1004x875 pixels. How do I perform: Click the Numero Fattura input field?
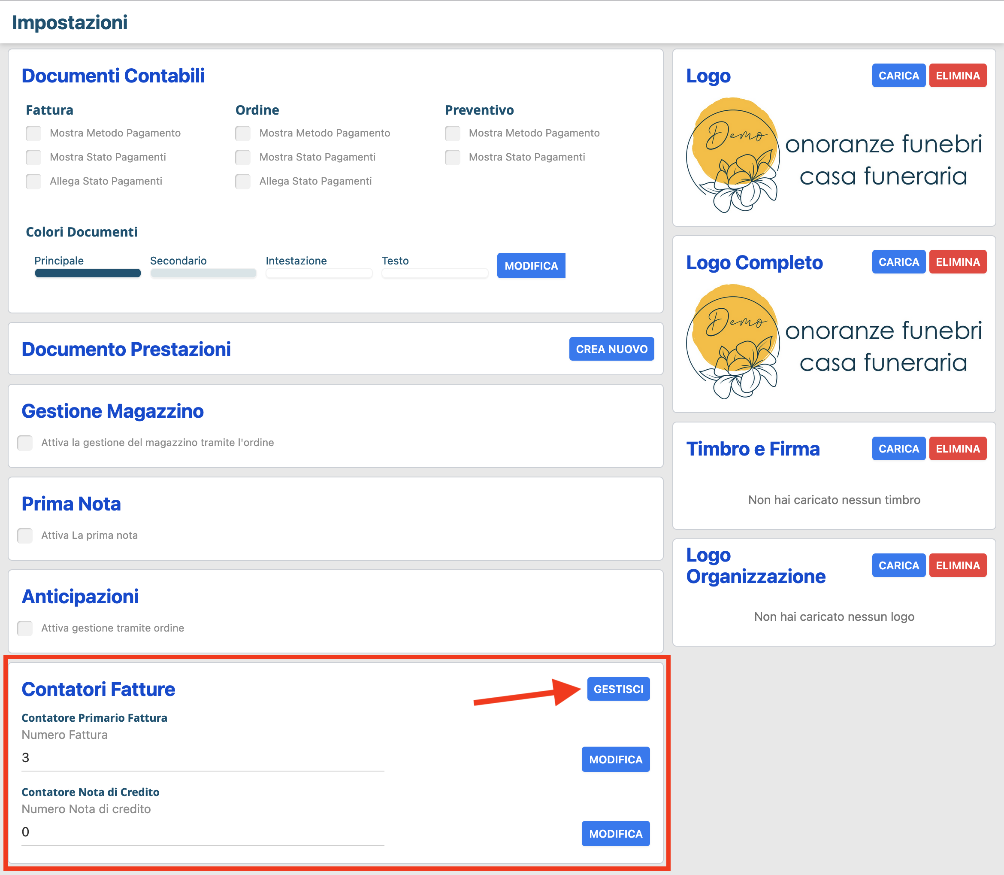[203, 758]
